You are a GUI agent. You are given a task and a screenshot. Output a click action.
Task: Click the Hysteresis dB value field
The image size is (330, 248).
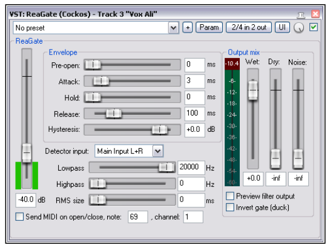(195, 130)
